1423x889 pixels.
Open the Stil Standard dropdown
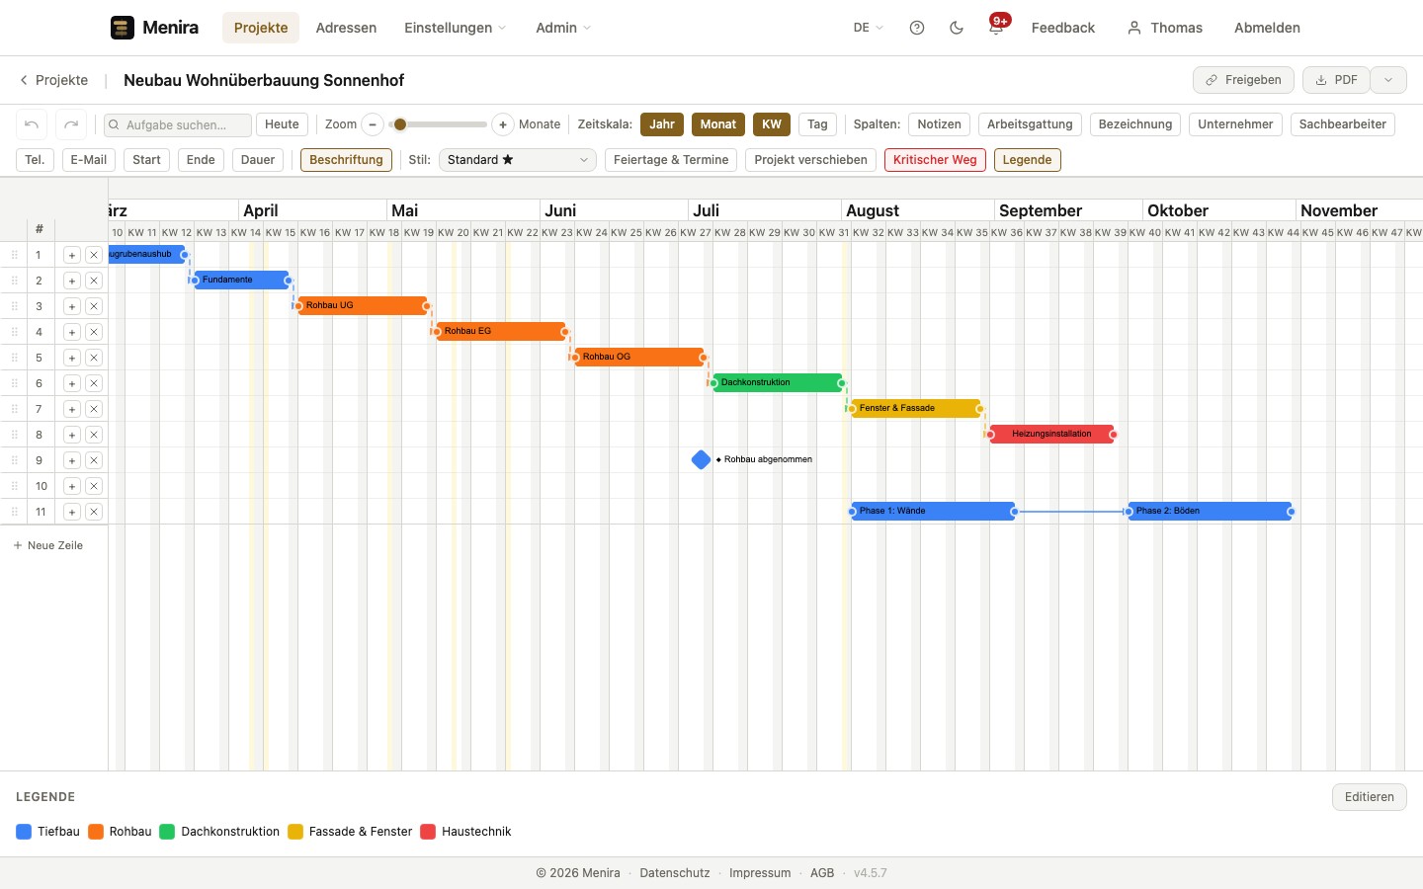518,160
